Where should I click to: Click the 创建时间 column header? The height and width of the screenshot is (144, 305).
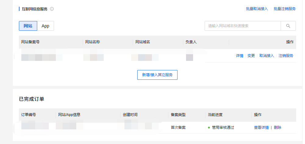tap(130, 115)
